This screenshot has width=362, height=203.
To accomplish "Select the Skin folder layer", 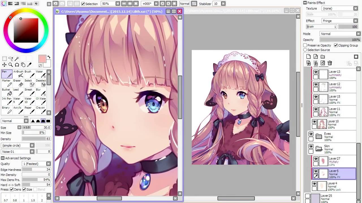I will [332, 149].
